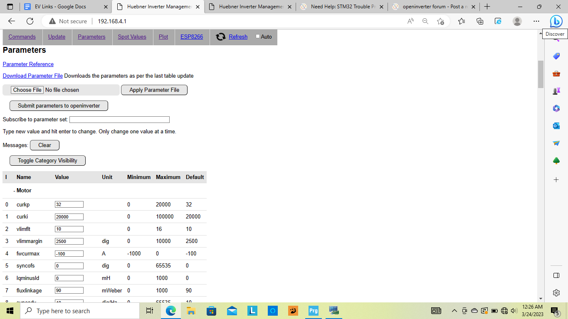
Task: Show hidden system tray icons chevron
Action: coord(454,311)
